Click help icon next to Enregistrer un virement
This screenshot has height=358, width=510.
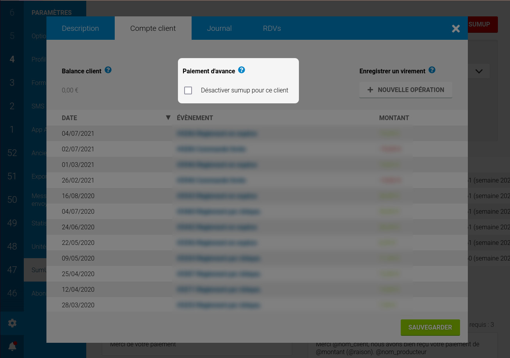[x=432, y=70]
